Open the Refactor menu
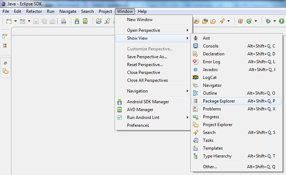Screen dimensions: 286x175 click(x=34, y=11)
